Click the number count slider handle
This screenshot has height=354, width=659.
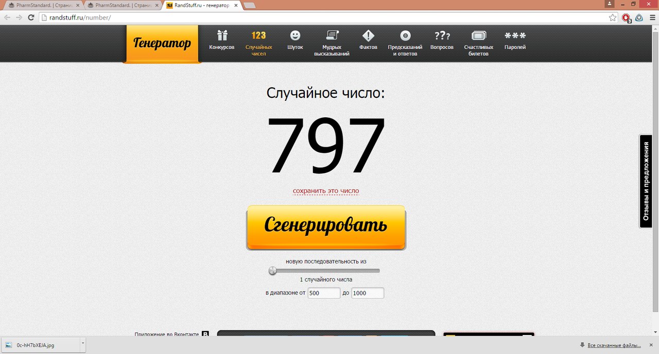point(273,271)
